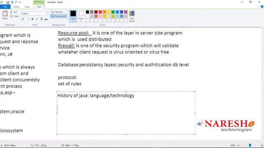264x148 pixels.
Task: Click the 'set of rules' text line
Action: (70, 84)
